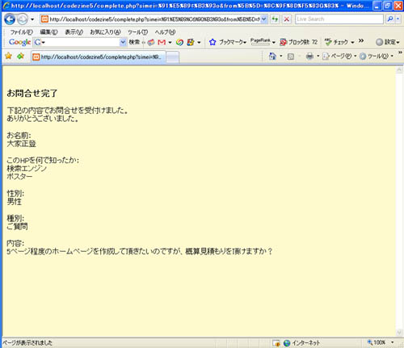Screen dimensions: 404x348
Task: Click the RSS feeds icon
Action: click(x=291, y=57)
